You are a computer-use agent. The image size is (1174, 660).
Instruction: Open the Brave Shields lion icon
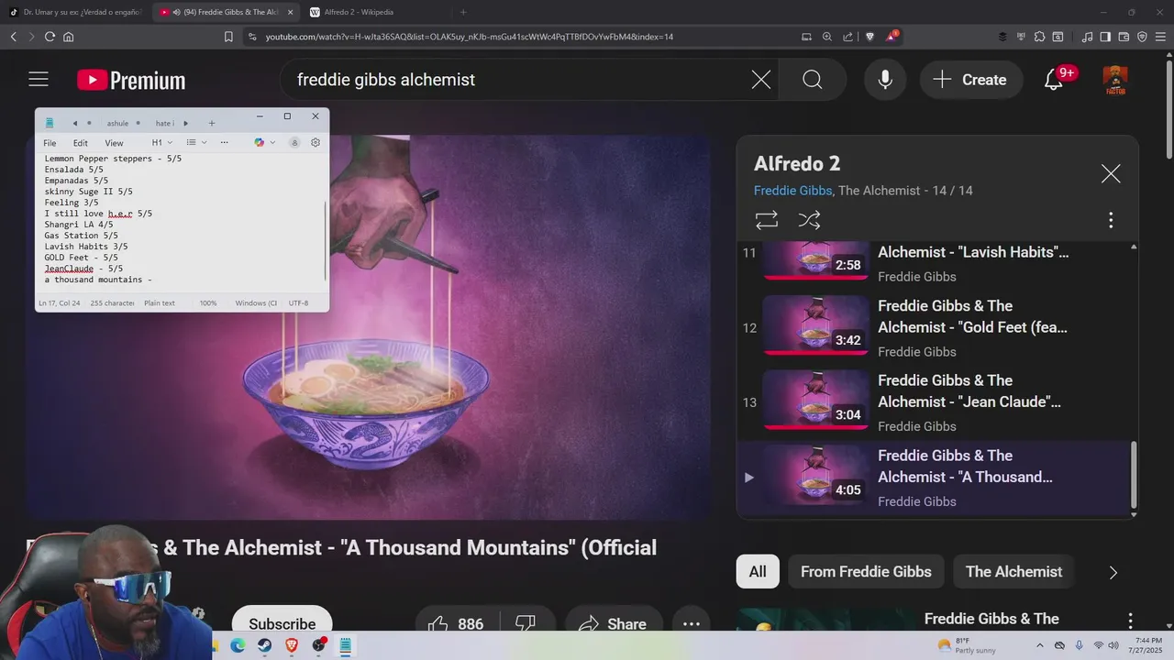870,37
